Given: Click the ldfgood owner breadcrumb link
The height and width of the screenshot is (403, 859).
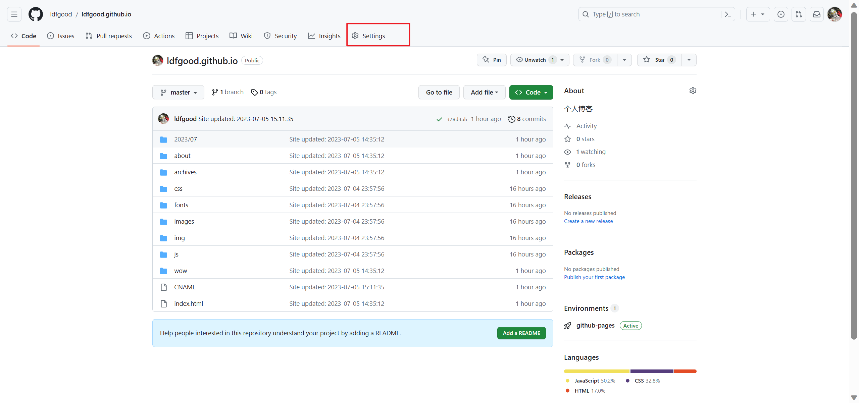Looking at the screenshot, I should point(61,14).
